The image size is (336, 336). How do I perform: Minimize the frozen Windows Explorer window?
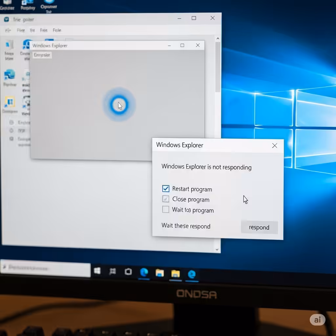(x=169, y=45)
